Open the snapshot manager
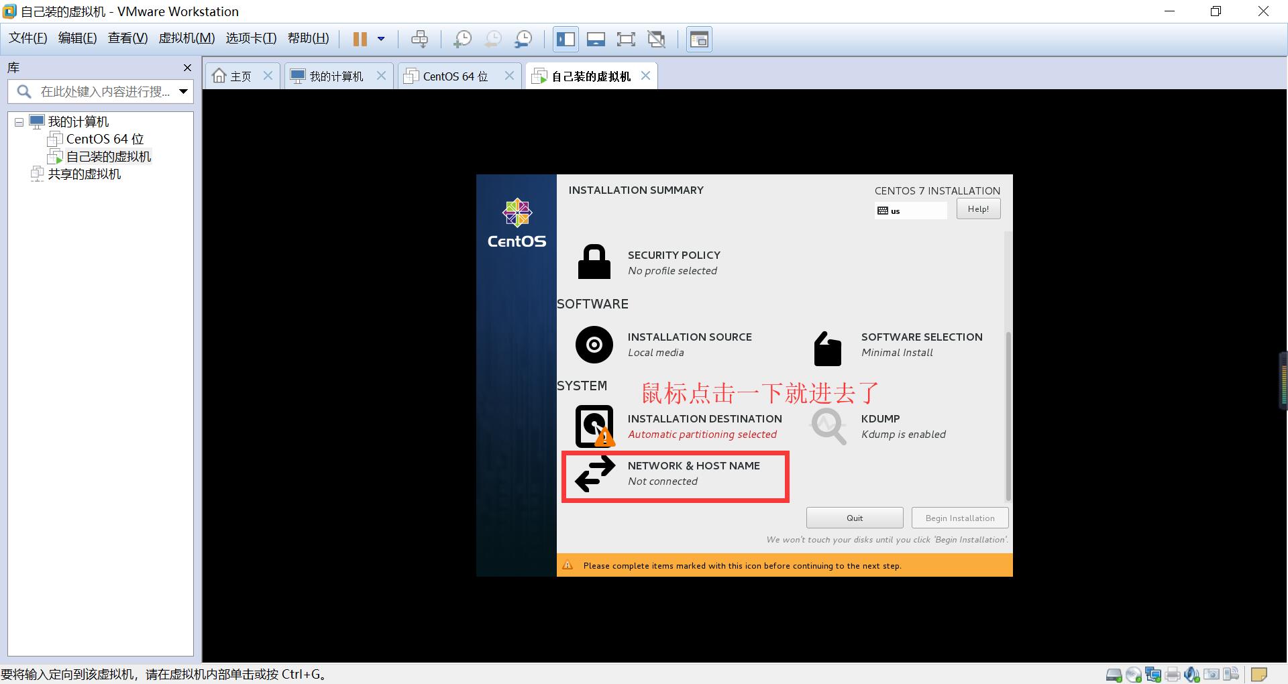Viewport: 1288px width, 684px height. pyautogui.click(x=523, y=39)
